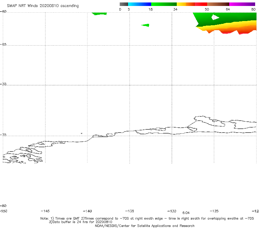
Task: Click the blue 5–18 color bar segment
Action: tap(140, 4)
